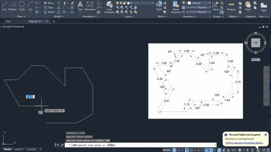Select the Trim tool
This screenshot has height=152, width=271.
coord(65,3)
